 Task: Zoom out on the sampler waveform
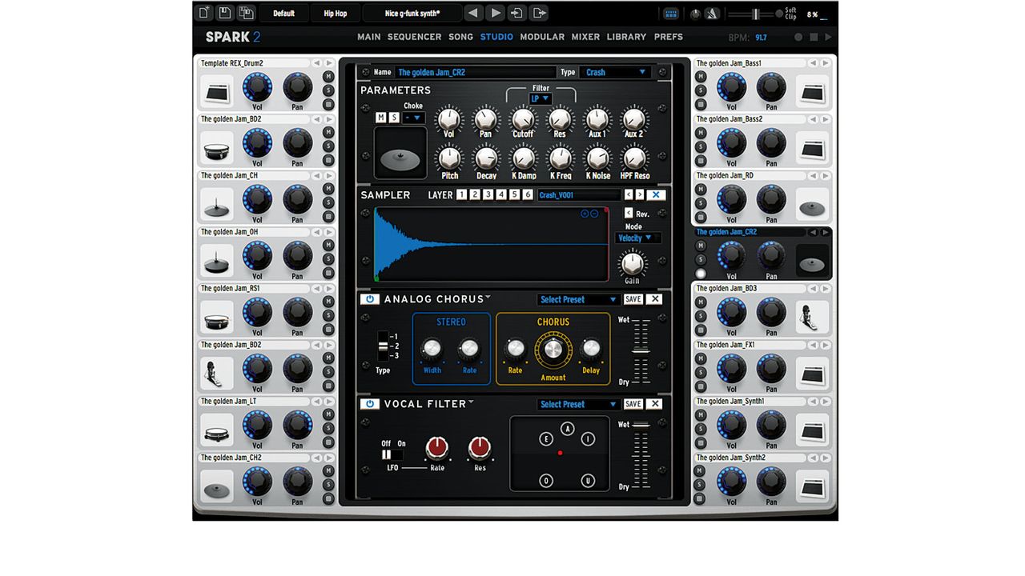[594, 214]
